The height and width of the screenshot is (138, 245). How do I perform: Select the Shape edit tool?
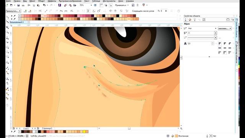tap(7, 22)
